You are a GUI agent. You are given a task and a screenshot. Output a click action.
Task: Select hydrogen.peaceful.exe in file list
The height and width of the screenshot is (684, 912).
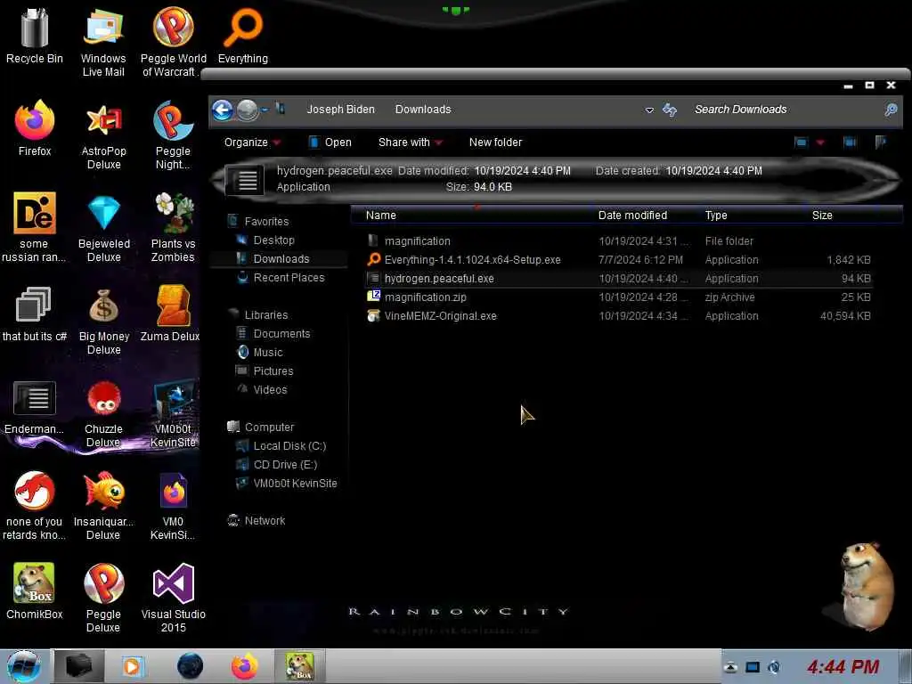point(619,279)
